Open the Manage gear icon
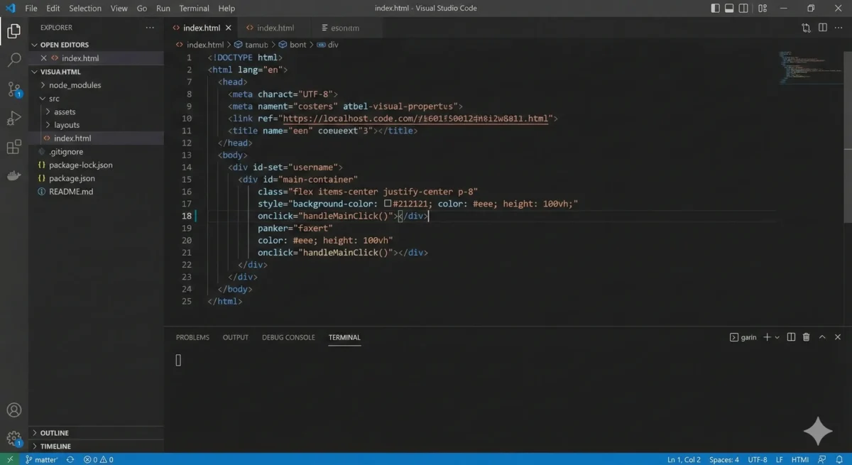Screen dimensions: 852x465 click(x=13, y=438)
